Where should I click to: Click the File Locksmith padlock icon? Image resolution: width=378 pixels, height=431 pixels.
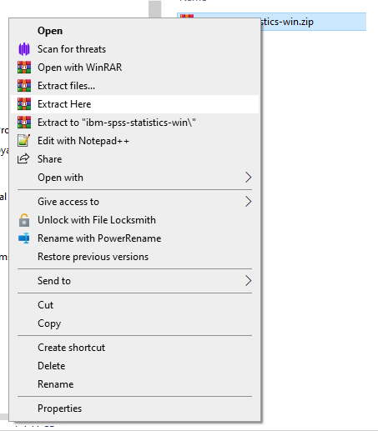click(24, 220)
